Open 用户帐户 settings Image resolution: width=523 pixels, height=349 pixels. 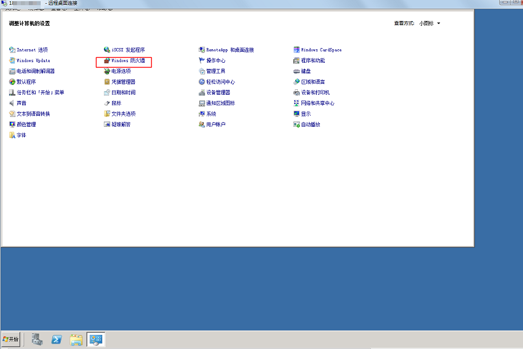point(215,124)
